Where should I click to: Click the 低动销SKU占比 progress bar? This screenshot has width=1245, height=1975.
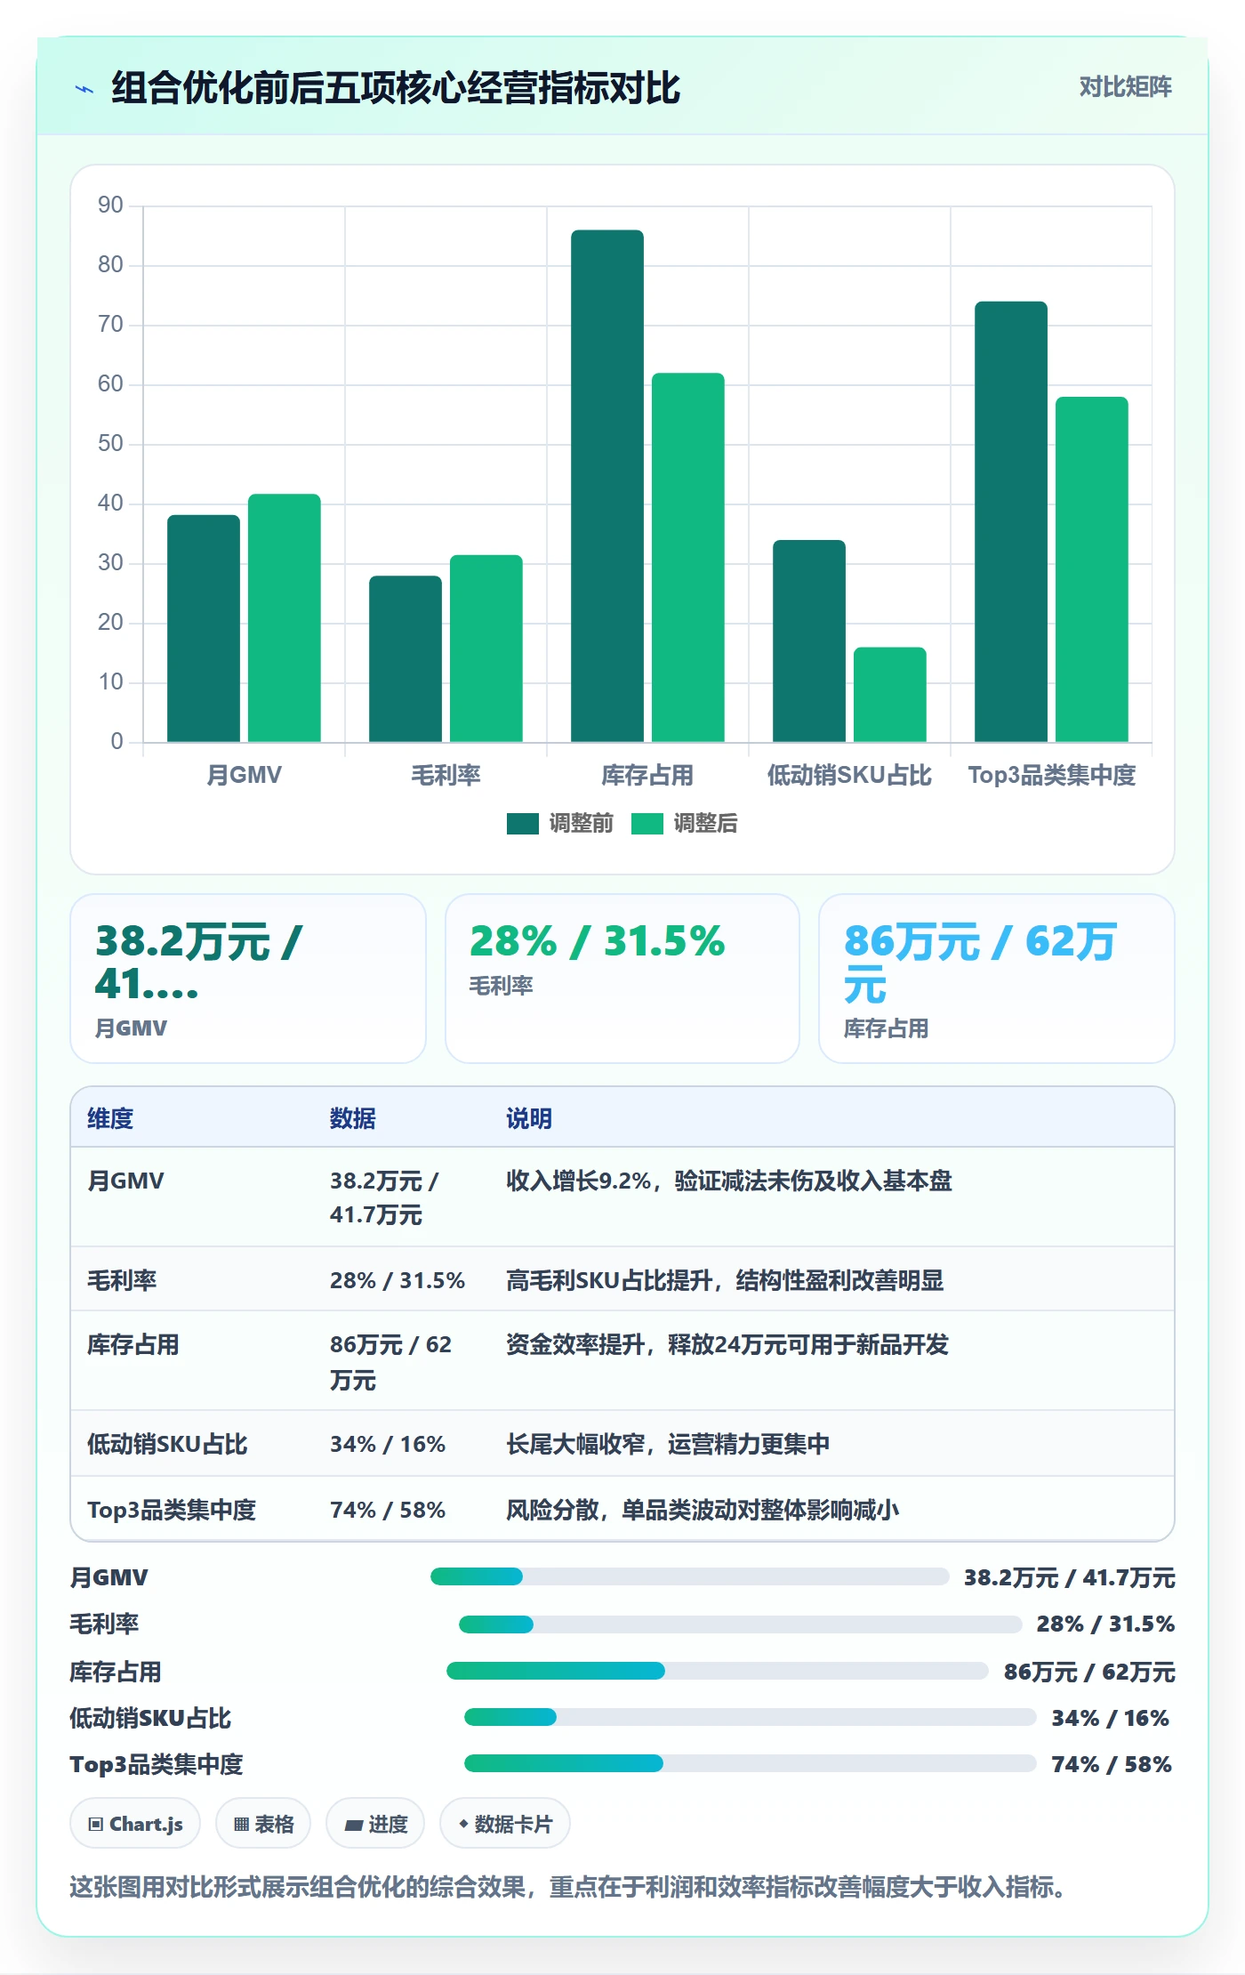click(751, 1717)
